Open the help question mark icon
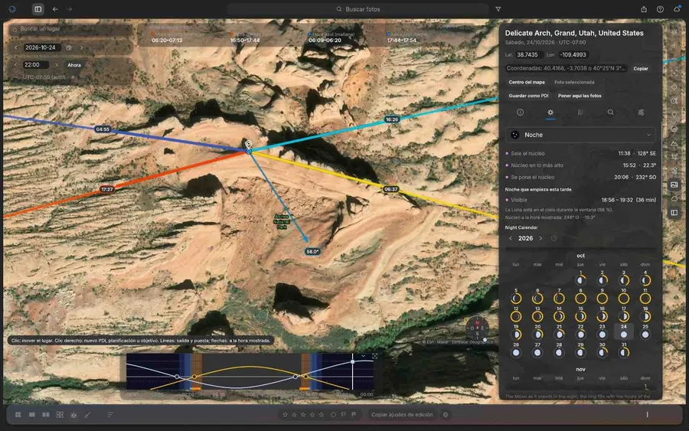The width and height of the screenshot is (689, 431). coord(660,8)
